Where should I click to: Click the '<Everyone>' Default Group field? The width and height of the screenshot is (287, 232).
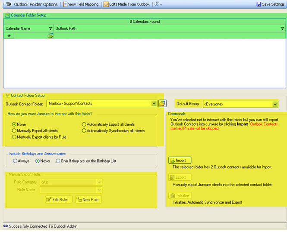coord(240,104)
